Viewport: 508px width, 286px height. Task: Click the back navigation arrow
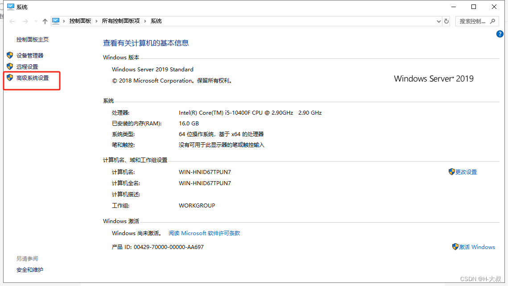point(12,21)
